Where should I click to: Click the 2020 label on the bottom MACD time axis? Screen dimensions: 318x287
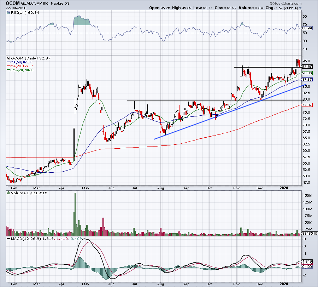pos(284,284)
